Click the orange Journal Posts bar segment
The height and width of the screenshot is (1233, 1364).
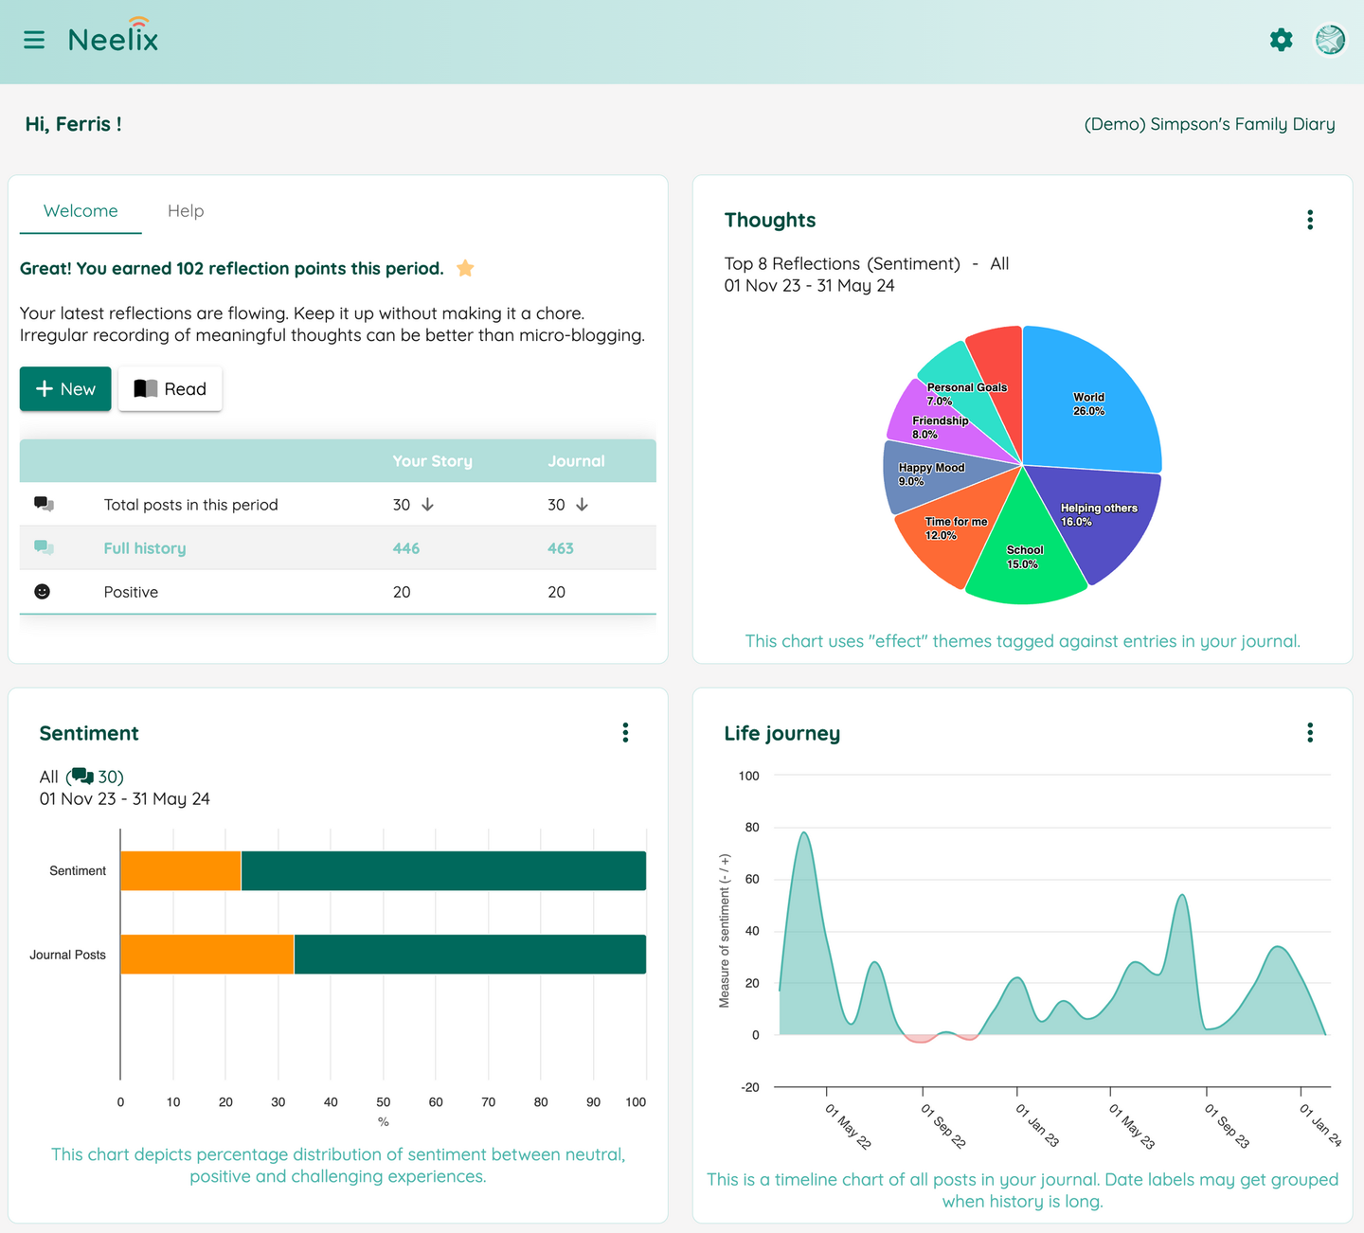206,954
